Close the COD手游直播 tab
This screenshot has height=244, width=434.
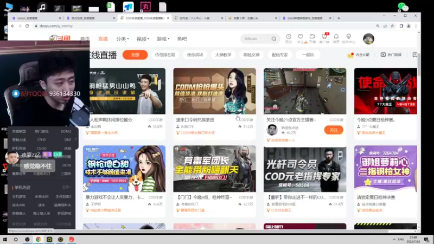pyautogui.click(x=168, y=18)
